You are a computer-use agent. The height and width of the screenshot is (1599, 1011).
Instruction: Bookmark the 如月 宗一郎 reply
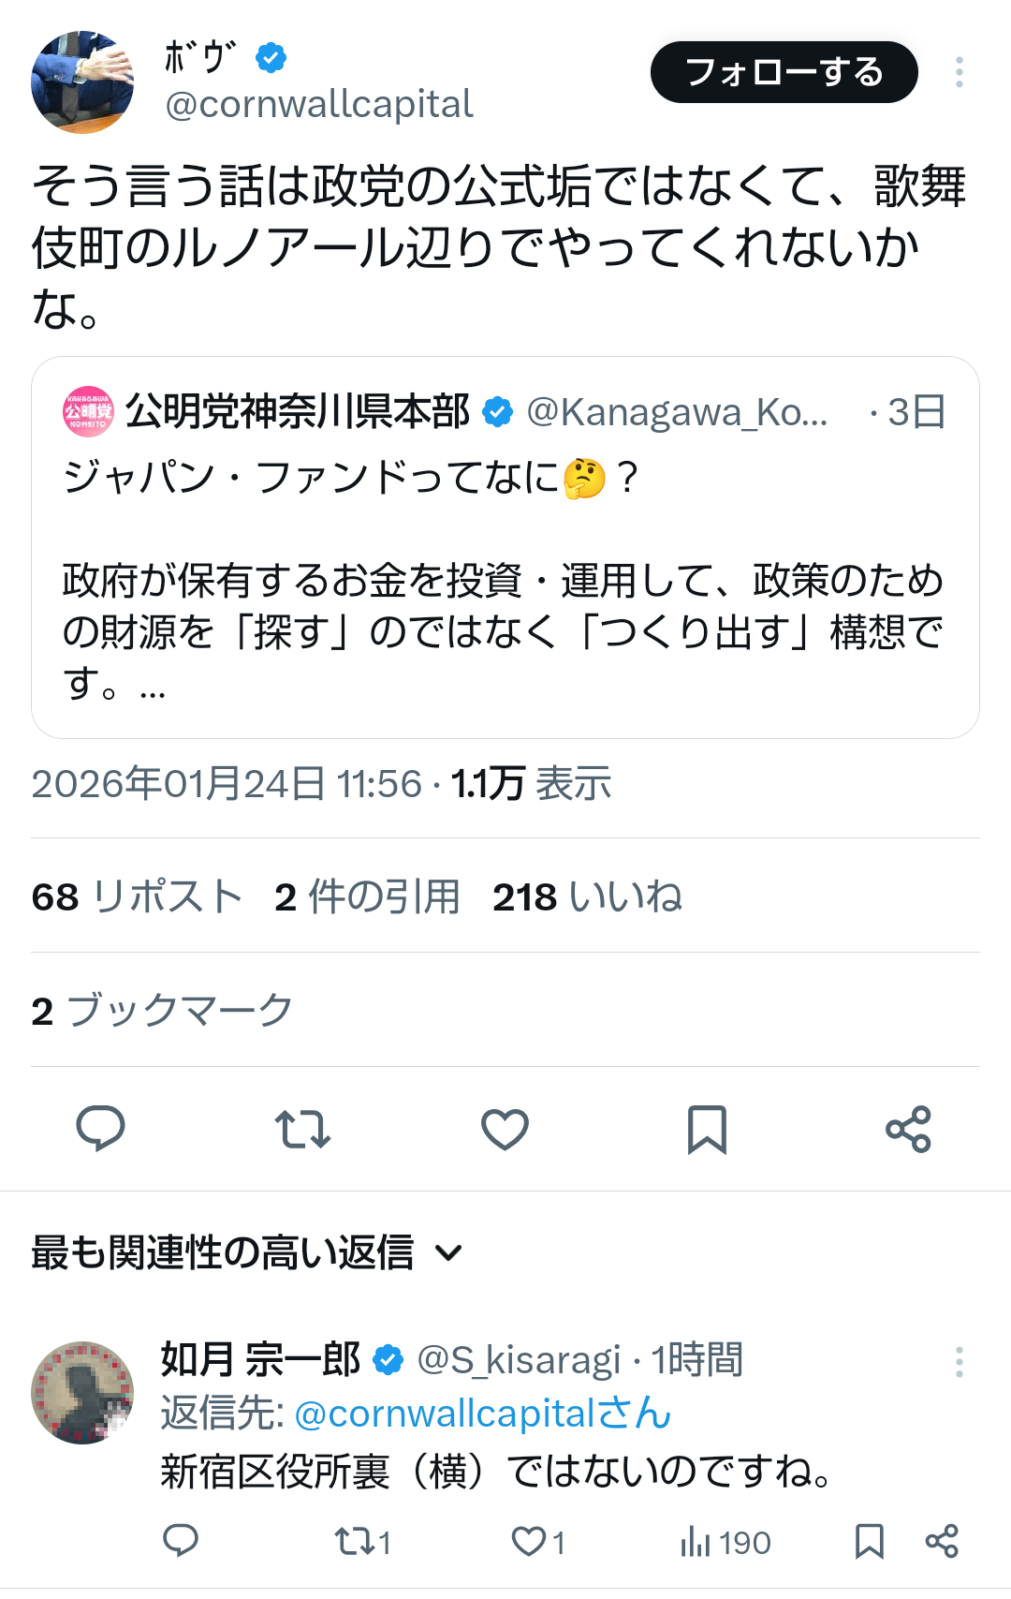pyautogui.click(x=870, y=1541)
